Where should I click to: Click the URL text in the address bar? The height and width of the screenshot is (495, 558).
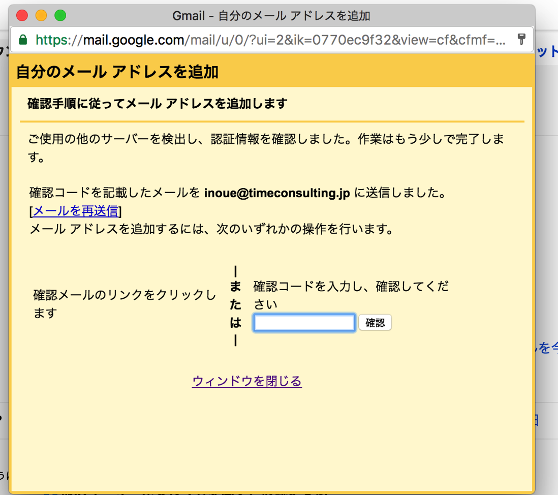(270, 40)
